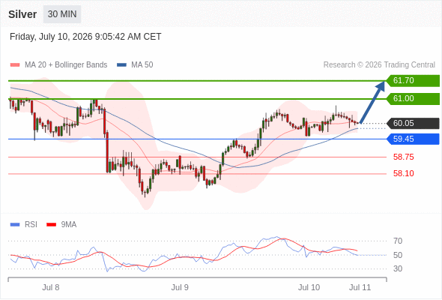Viewport: 442px width, 300px height.
Task: Open the Research Trading Central copyright link
Action: point(379,65)
